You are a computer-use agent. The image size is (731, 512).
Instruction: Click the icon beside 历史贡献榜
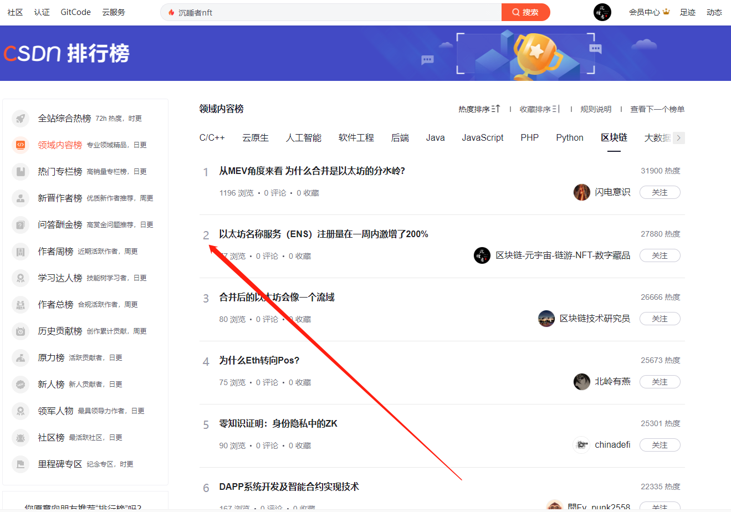pyautogui.click(x=21, y=331)
